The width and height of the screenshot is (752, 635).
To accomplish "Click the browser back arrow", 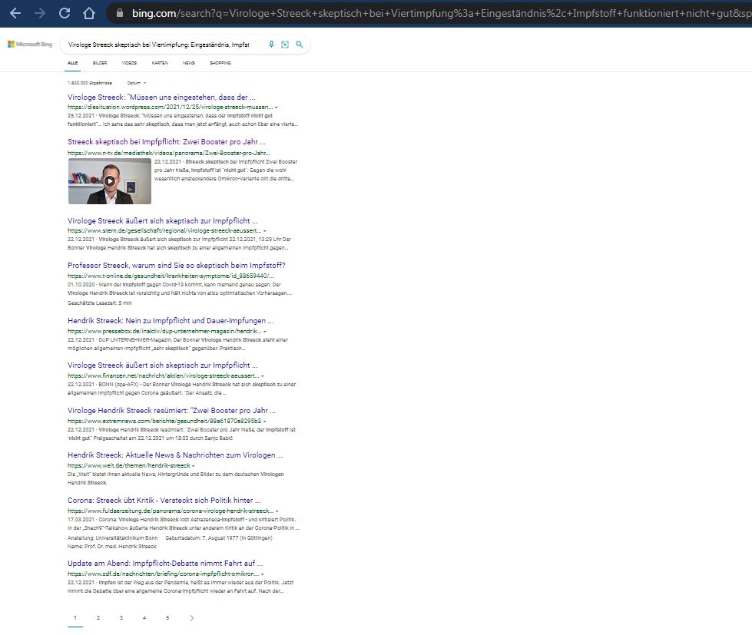I will tap(16, 13).
